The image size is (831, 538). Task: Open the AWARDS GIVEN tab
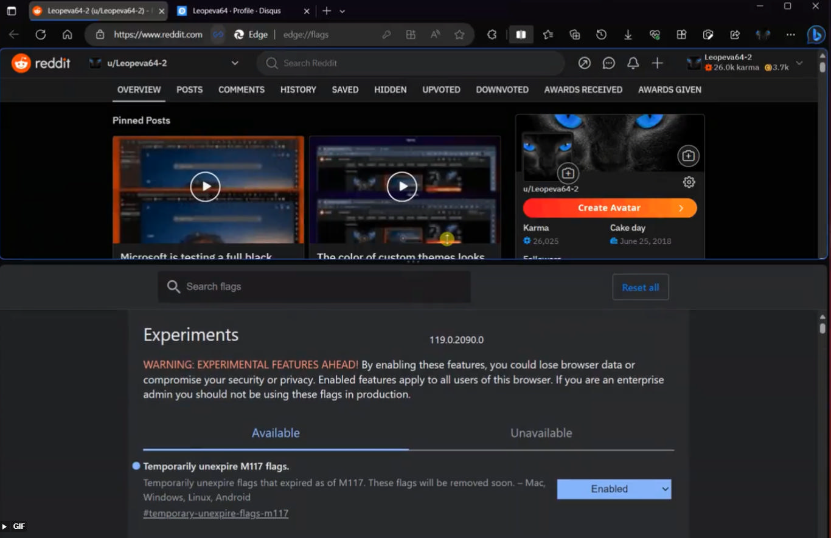click(669, 89)
